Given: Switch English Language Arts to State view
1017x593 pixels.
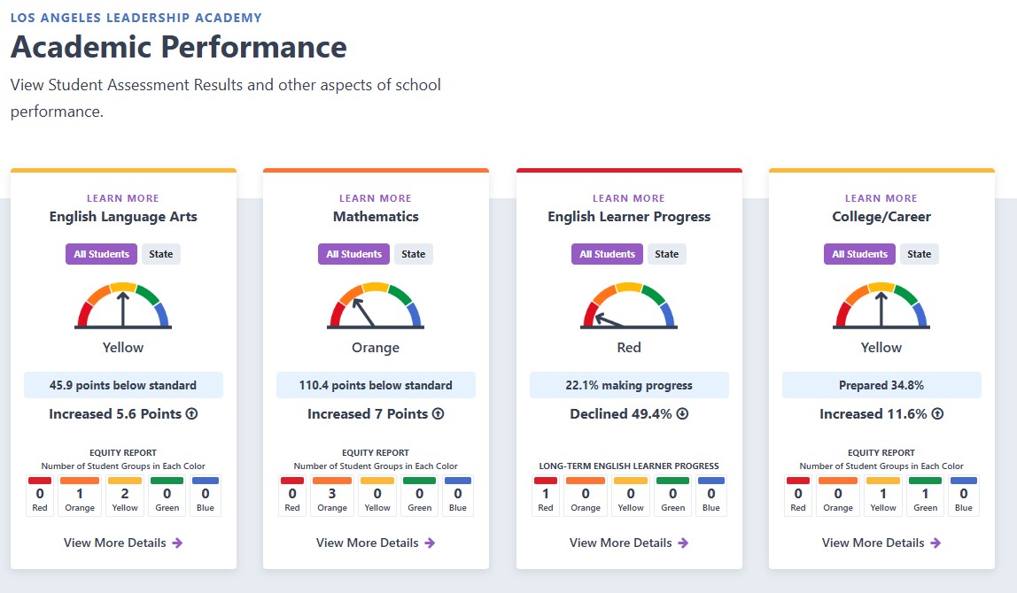Looking at the screenshot, I should click(161, 254).
